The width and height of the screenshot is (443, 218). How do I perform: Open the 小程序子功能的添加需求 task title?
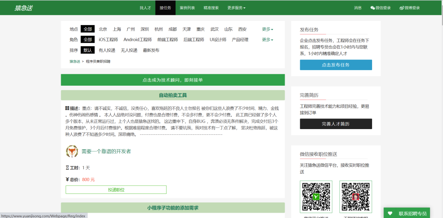173,208
